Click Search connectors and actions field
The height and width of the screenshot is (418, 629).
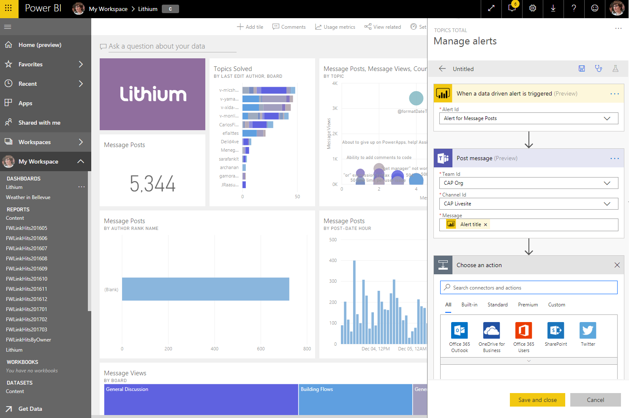(x=529, y=287)
